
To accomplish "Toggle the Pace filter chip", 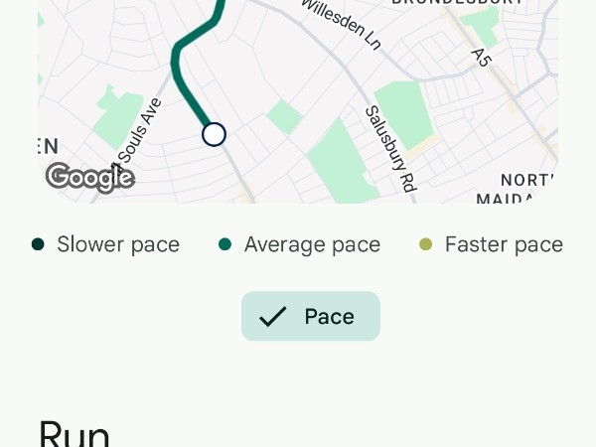I will click(x=310, y=317).
